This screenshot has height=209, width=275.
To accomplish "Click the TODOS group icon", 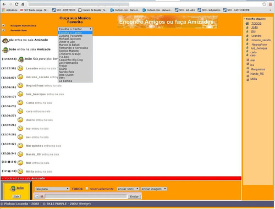I will click(248, 23).
